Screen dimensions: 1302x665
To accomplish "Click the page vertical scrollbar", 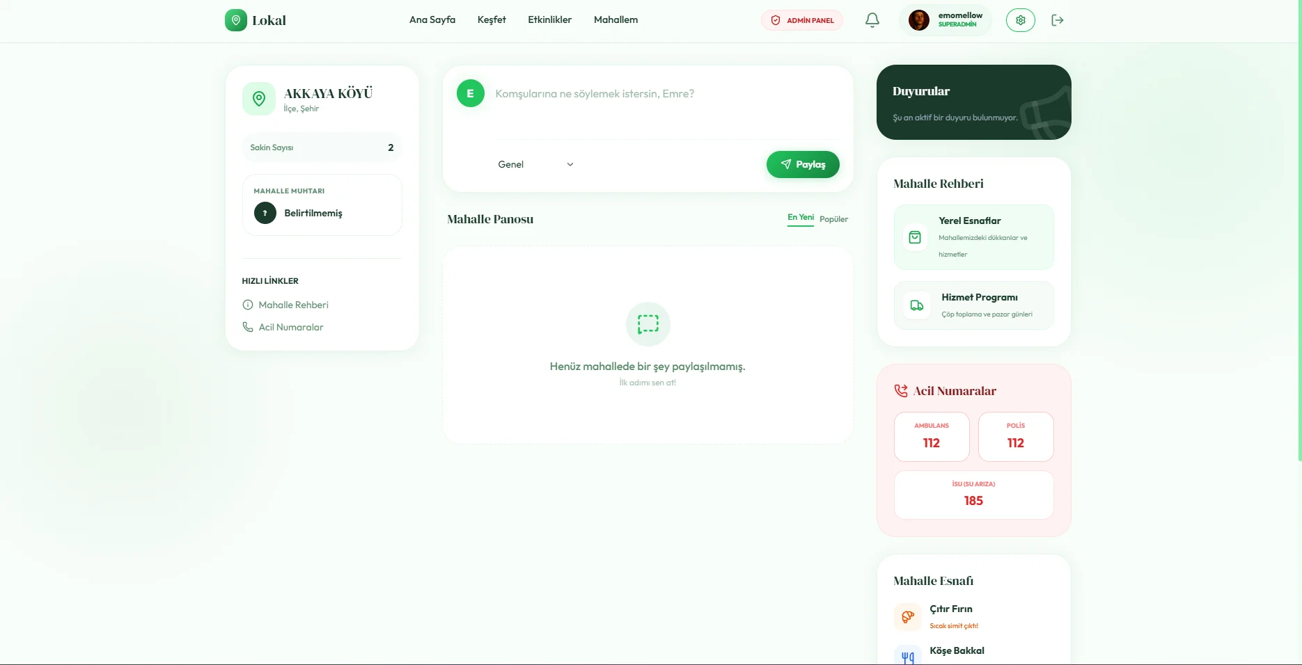I will (x=1299, y=230).
